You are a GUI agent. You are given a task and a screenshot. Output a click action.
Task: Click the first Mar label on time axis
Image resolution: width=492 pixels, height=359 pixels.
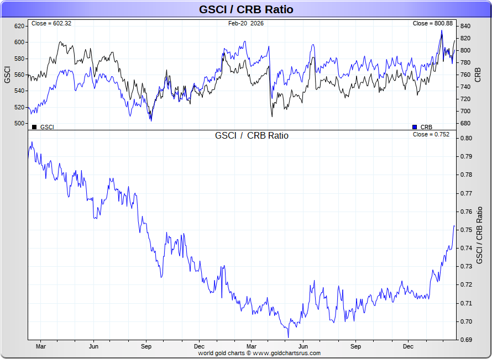point(41,346)
